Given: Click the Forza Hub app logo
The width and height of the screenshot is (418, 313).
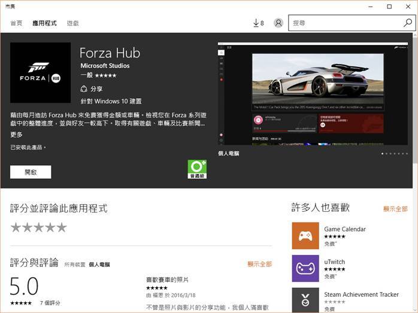Looking at the screenshot, I should tap(40, 72).
